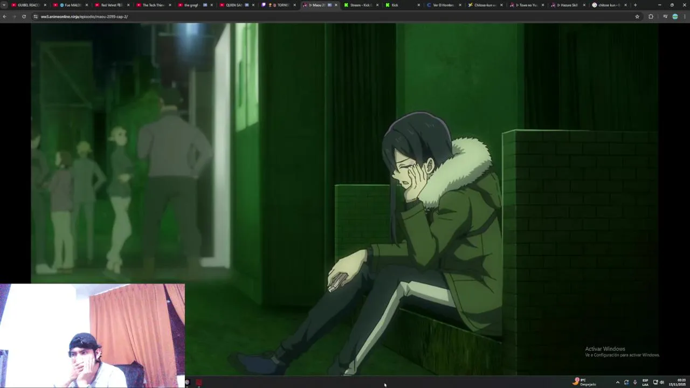Mute indicator on the gregf tab

(205, 5)
